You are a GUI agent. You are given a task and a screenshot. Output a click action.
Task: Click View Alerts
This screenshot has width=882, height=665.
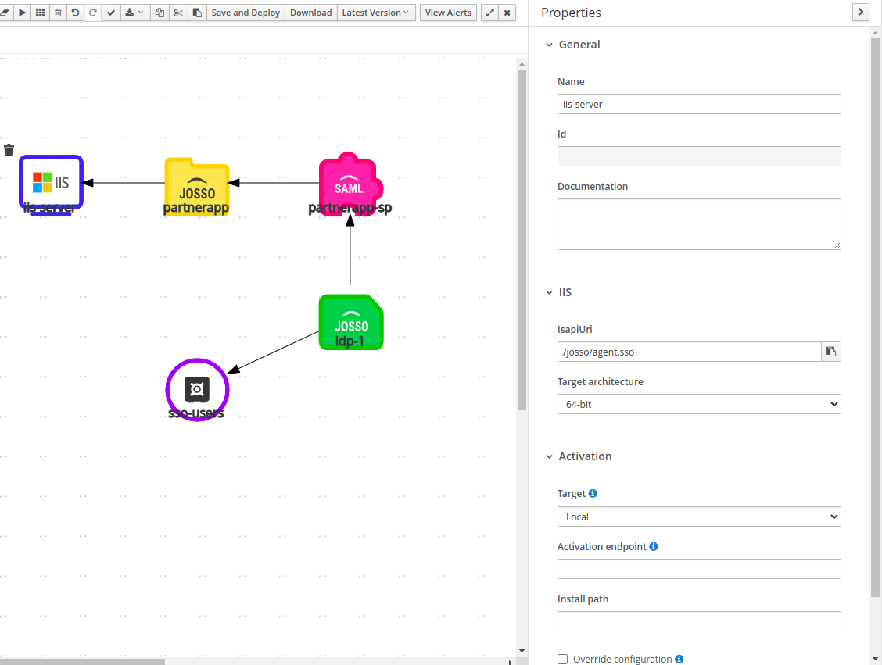coord(448,13)
